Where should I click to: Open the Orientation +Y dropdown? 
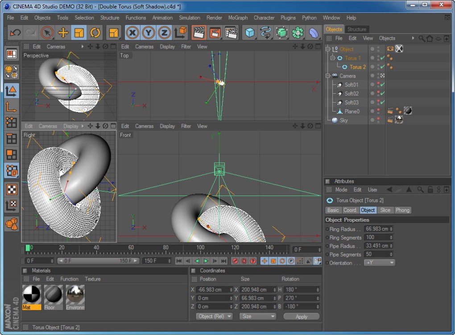pos(380,263)
